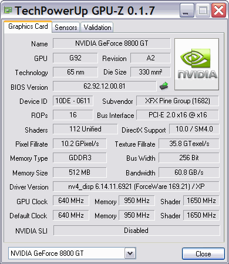Click the GPU Clock 640 MHz field
This screenshot has height=264, width=229.
tap(71, 201)
